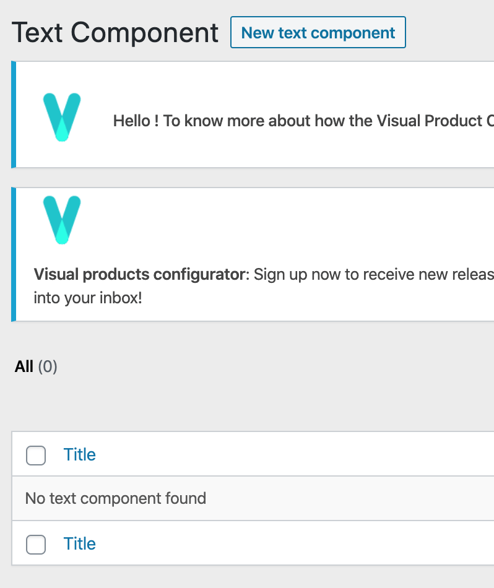The image size is (494, 588).
Task: Click the empty area right of the top Title header
Action: 295,454
